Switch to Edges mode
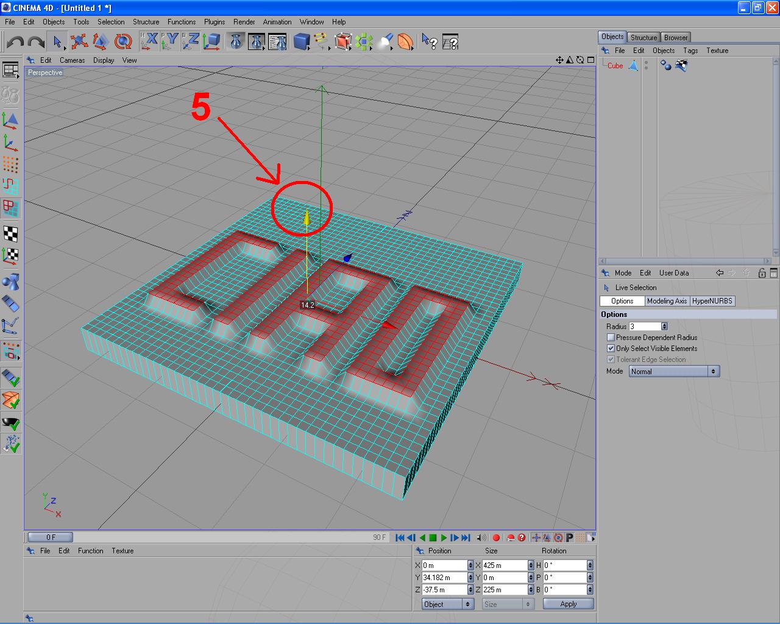The image size is (780, 624). tap(10, 186)
